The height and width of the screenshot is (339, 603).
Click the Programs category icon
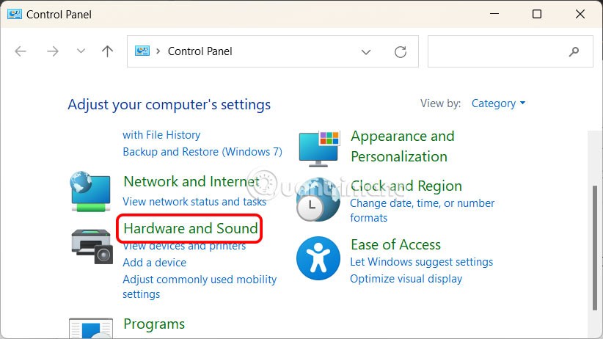point(91,328)
